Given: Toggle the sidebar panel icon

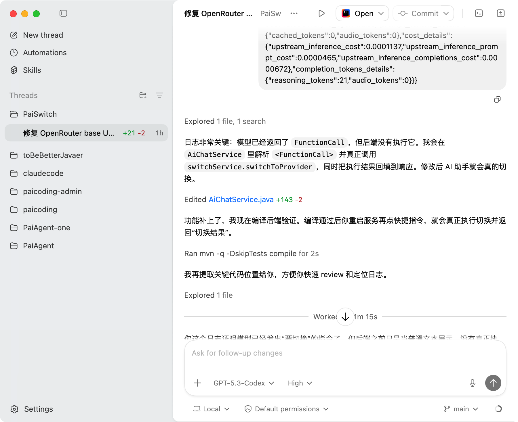Looking at the screenshot, I should tap(63, 13).
